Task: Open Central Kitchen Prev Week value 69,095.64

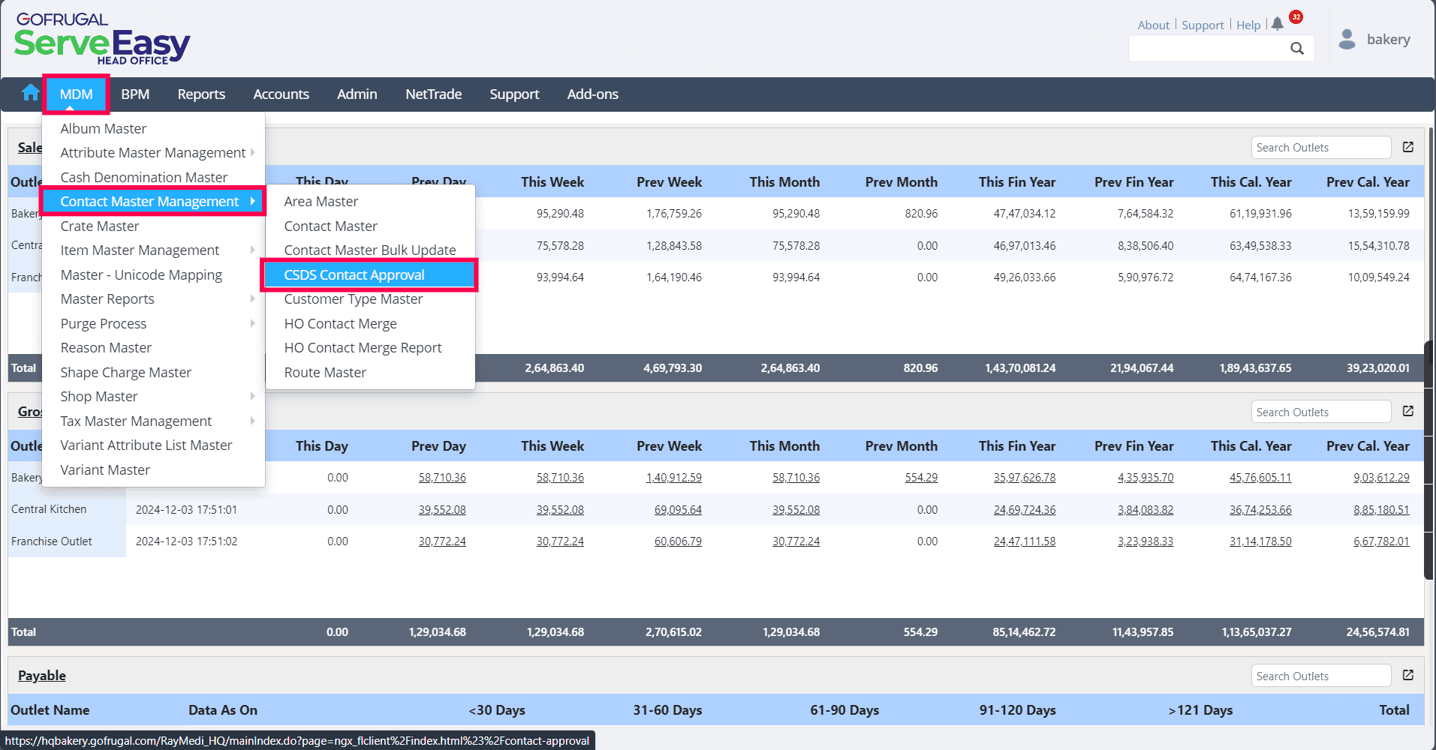Action: (678, 509)
